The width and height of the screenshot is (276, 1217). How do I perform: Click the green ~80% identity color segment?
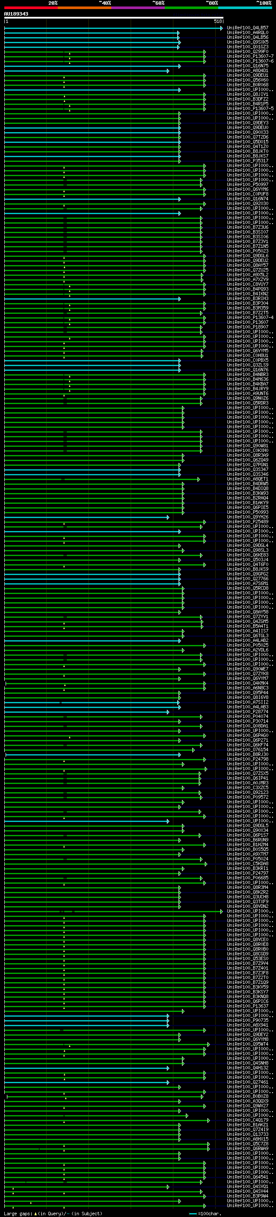coord(192,8)
